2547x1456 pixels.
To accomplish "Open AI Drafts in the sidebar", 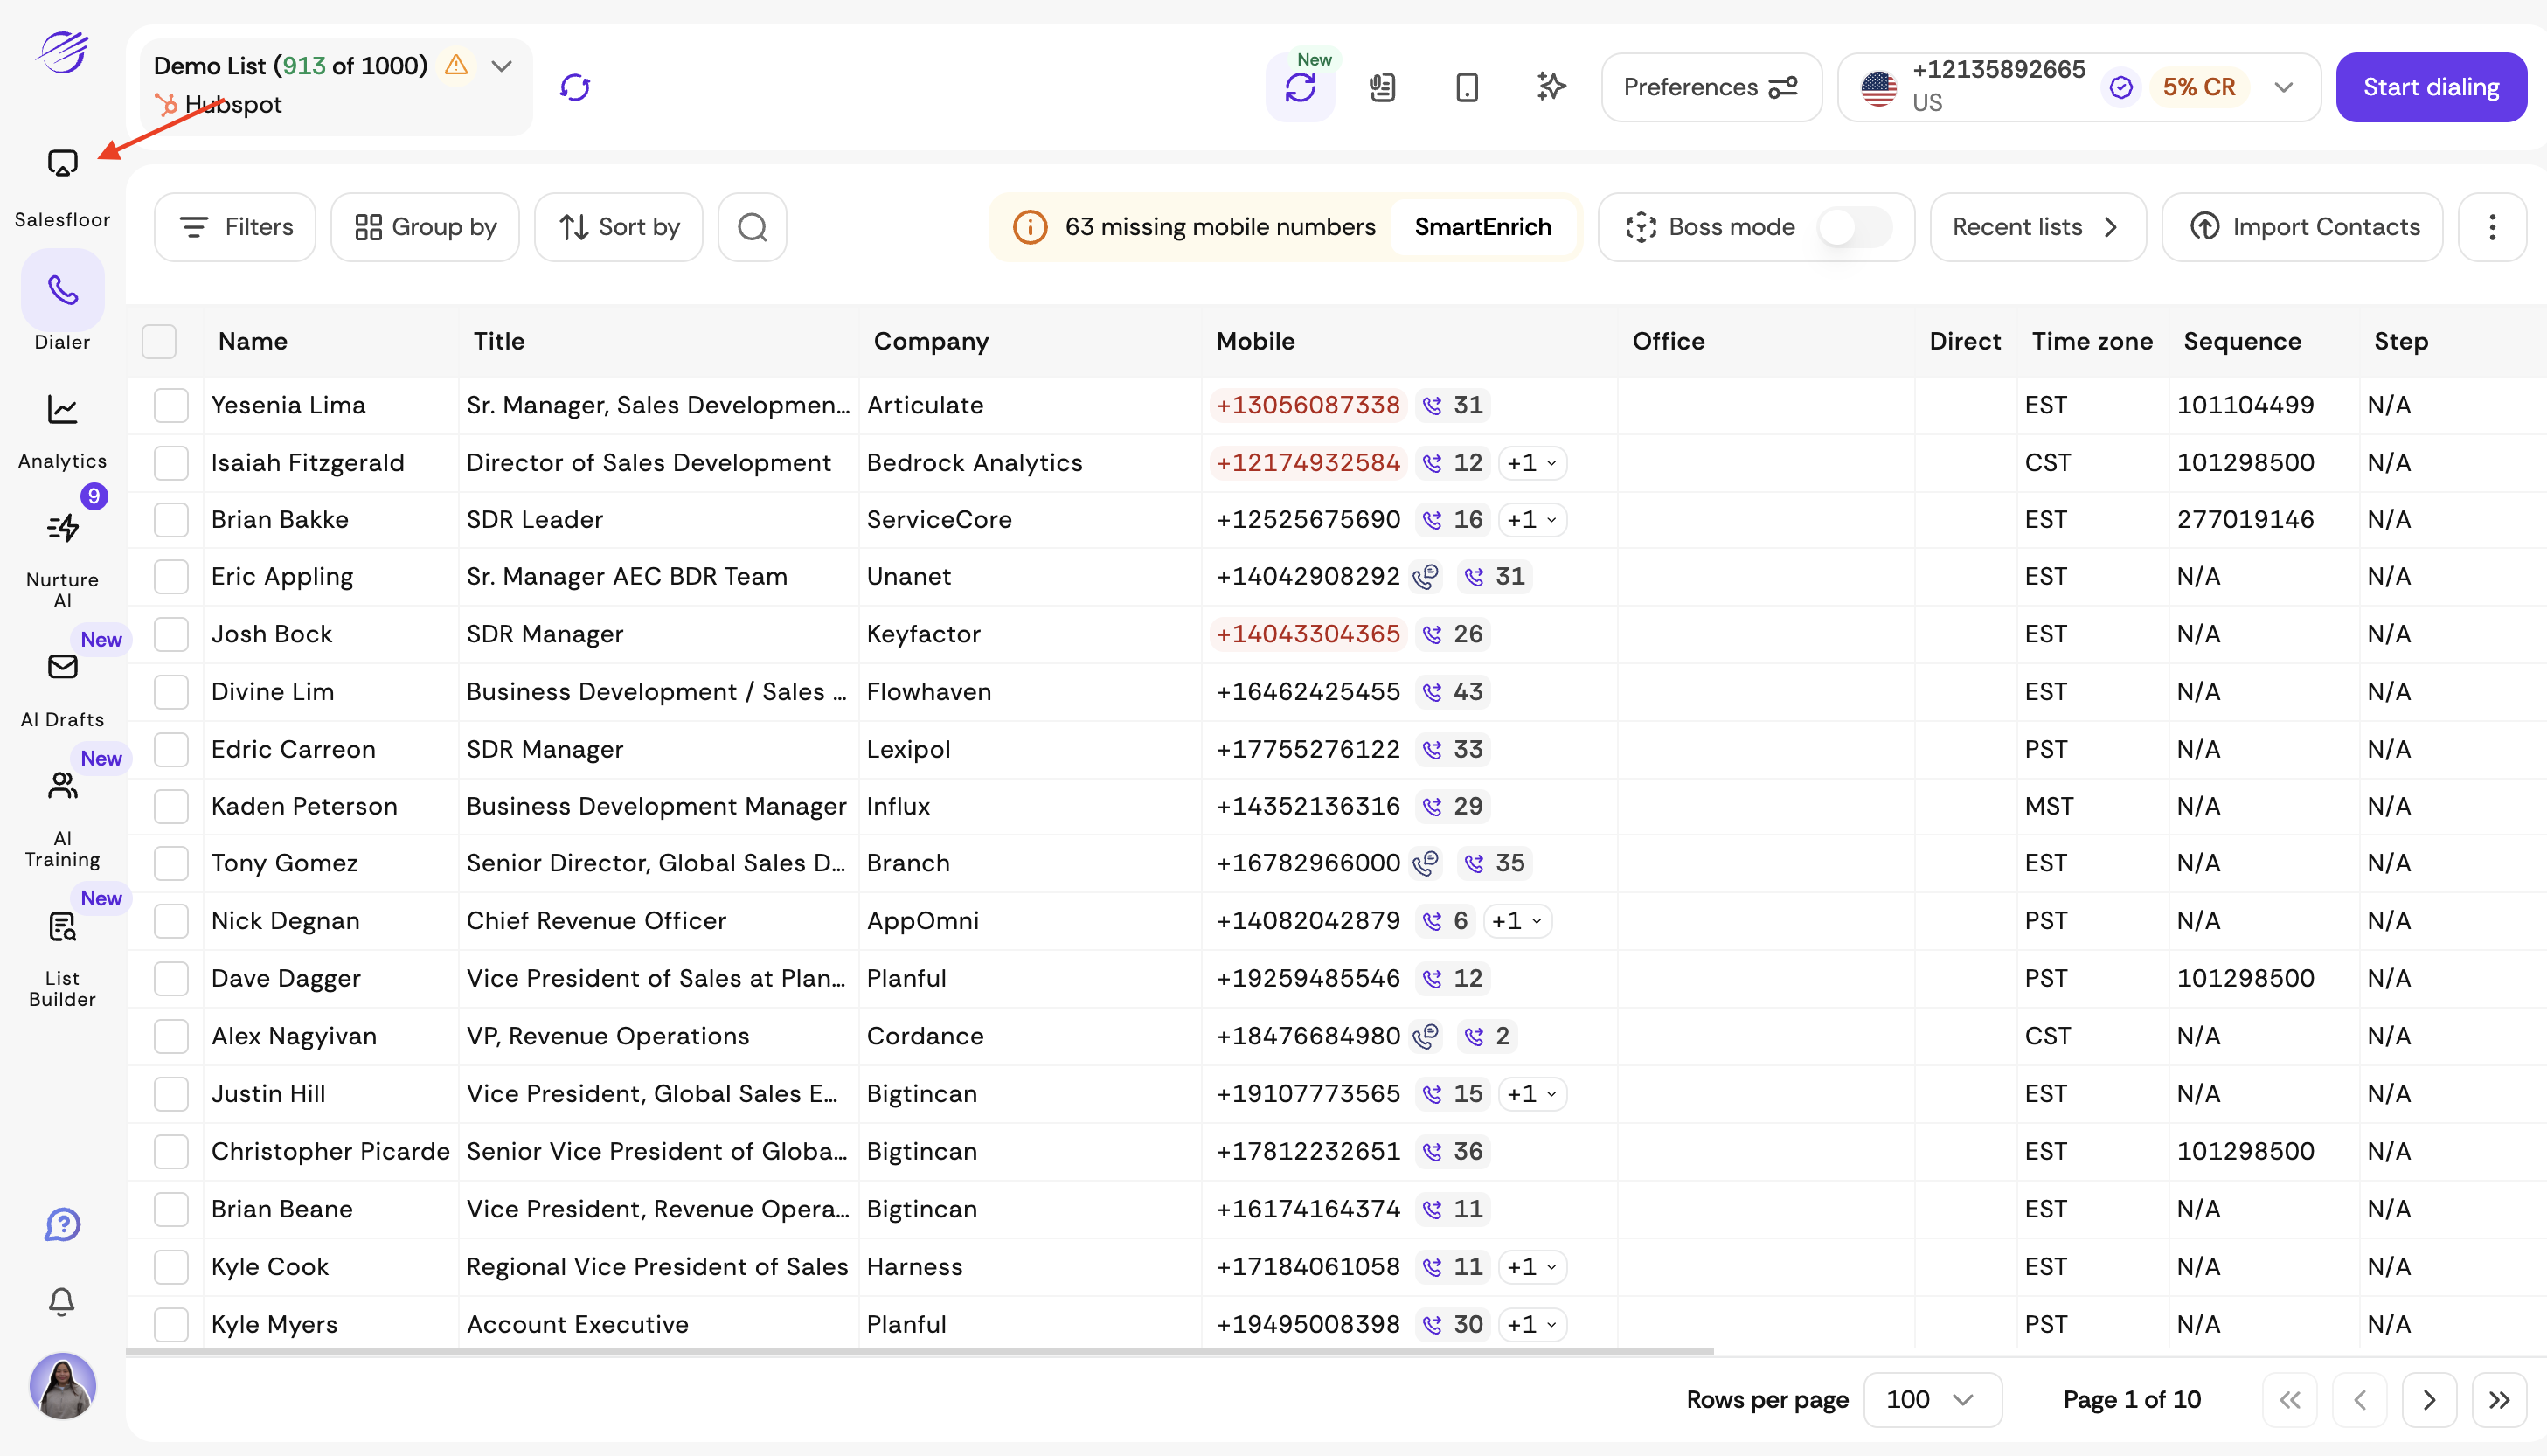I will tap(62, 667).
